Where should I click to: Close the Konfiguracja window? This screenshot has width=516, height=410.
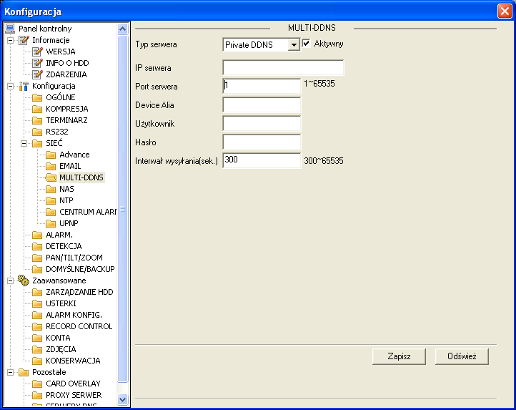pyautogui.click(x=505, y=11)
